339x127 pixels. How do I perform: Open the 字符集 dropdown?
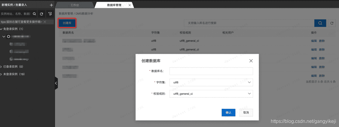tap(211, 82)
